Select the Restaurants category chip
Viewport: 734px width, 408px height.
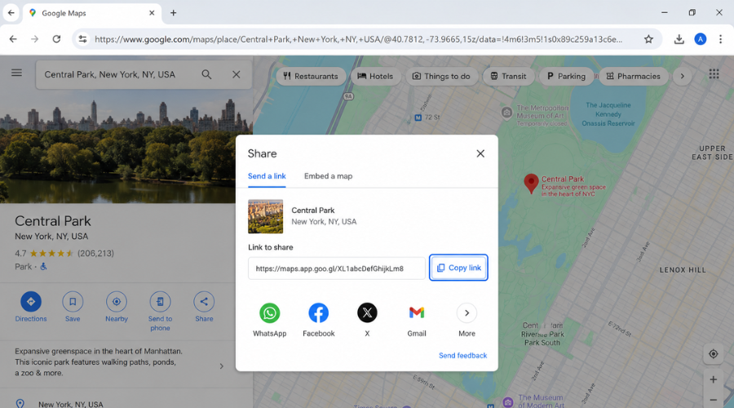tap(311, 77)
